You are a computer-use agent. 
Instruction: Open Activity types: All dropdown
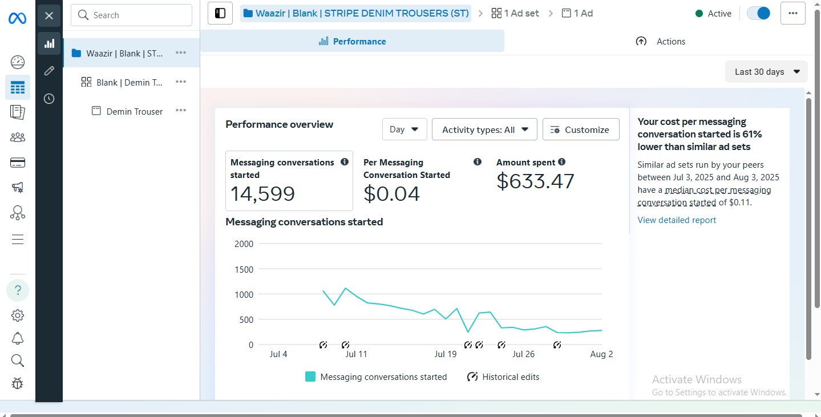484,129
